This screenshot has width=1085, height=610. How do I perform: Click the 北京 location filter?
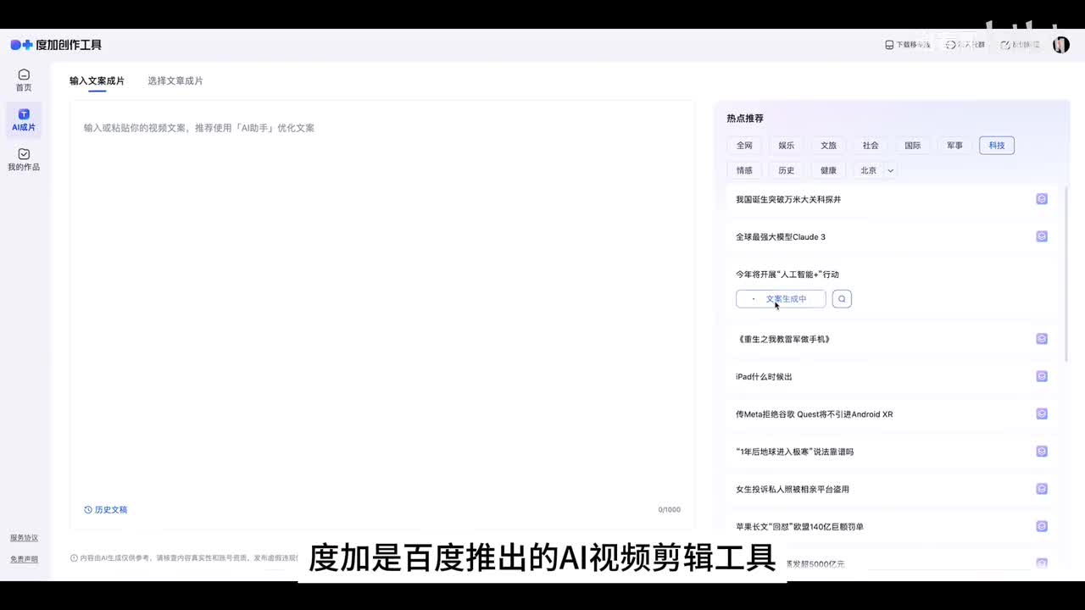point(868,170)
